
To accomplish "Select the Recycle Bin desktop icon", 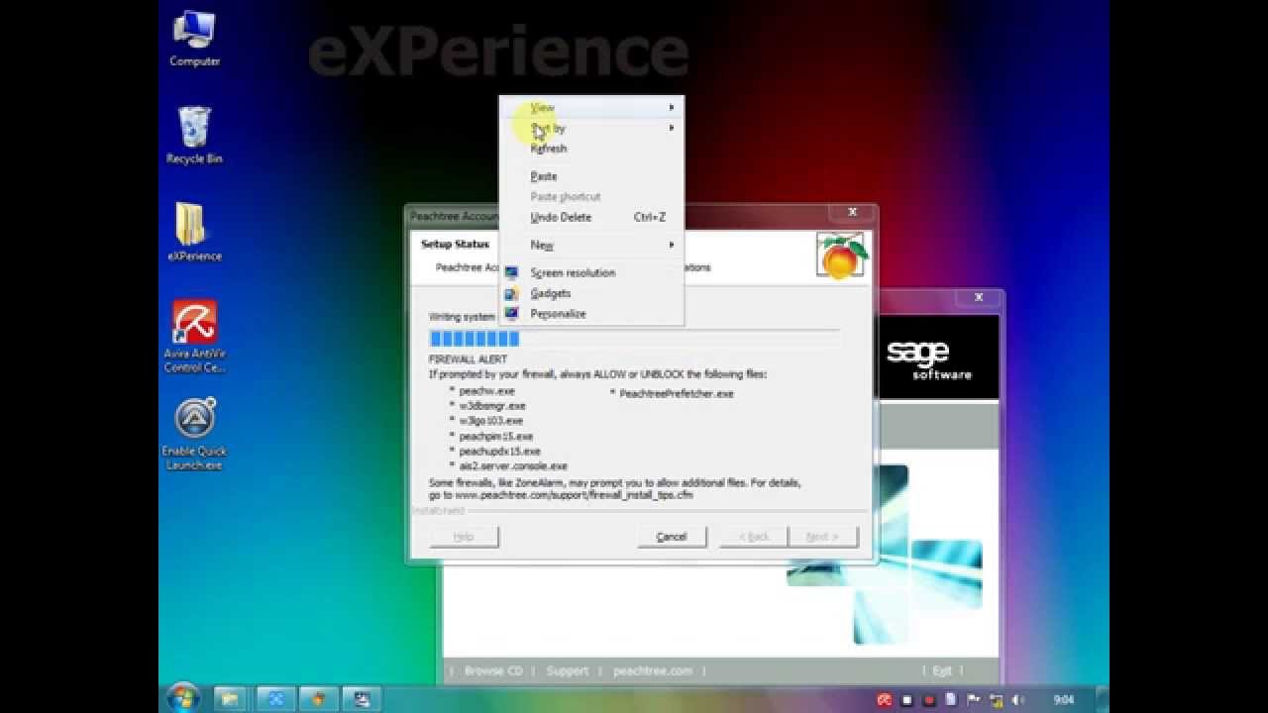I will pos(194,136).
